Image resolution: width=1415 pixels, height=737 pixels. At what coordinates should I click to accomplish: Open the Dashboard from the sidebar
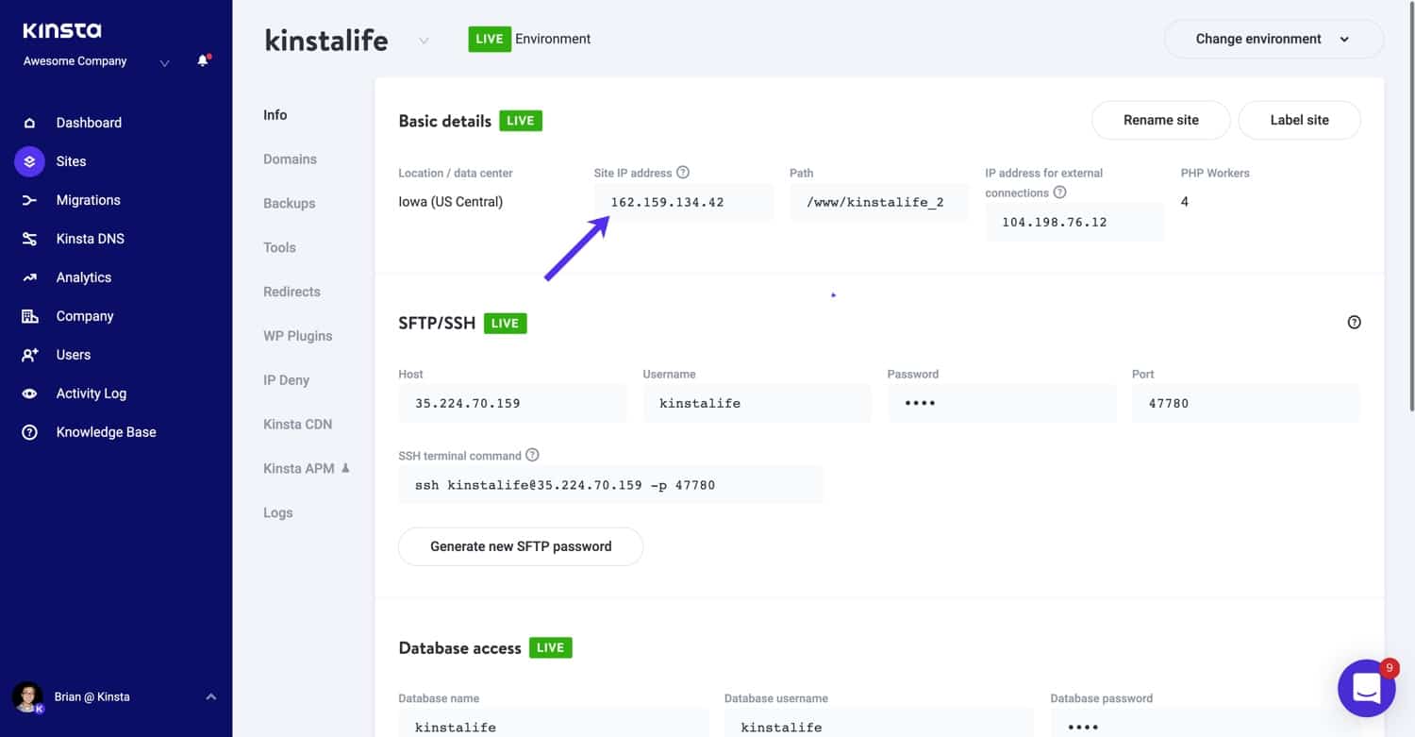click(89, 122)
